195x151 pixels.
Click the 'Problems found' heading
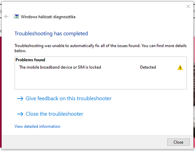[x=30, y=60]
